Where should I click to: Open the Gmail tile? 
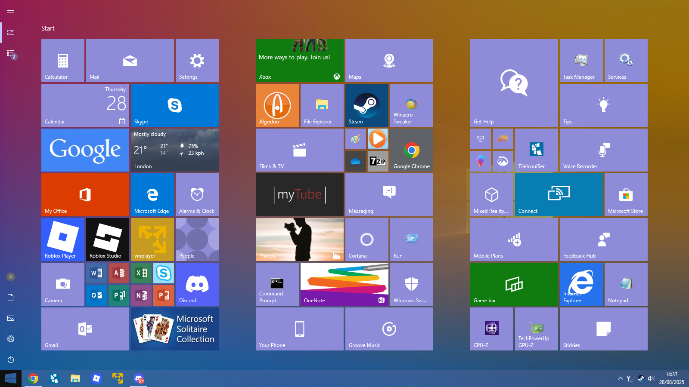(x=85, y=329)
